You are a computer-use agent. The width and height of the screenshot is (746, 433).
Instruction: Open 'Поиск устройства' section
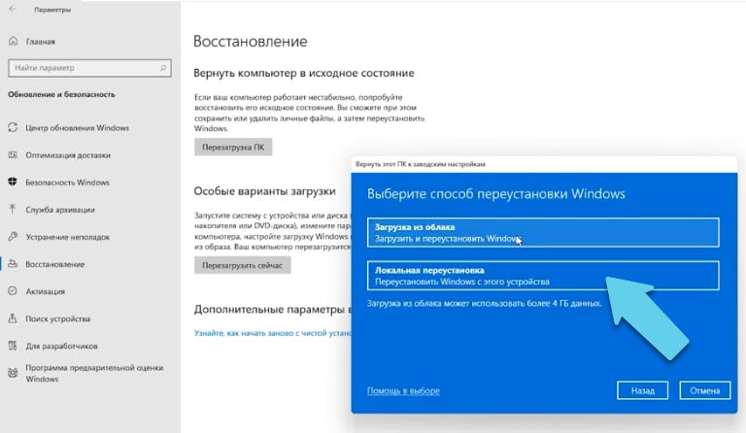[57, 318]
